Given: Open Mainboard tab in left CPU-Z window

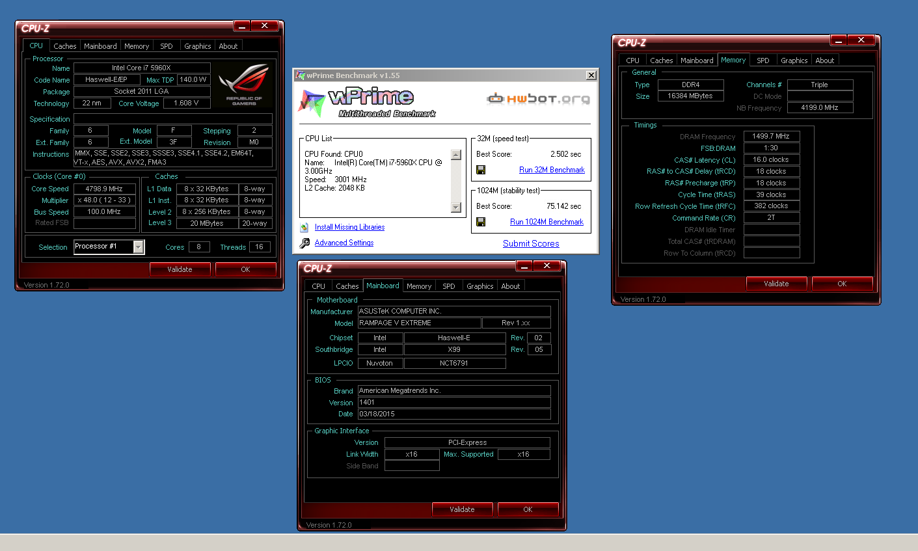Looking at the screenshot, I should (x=100, y=46).
